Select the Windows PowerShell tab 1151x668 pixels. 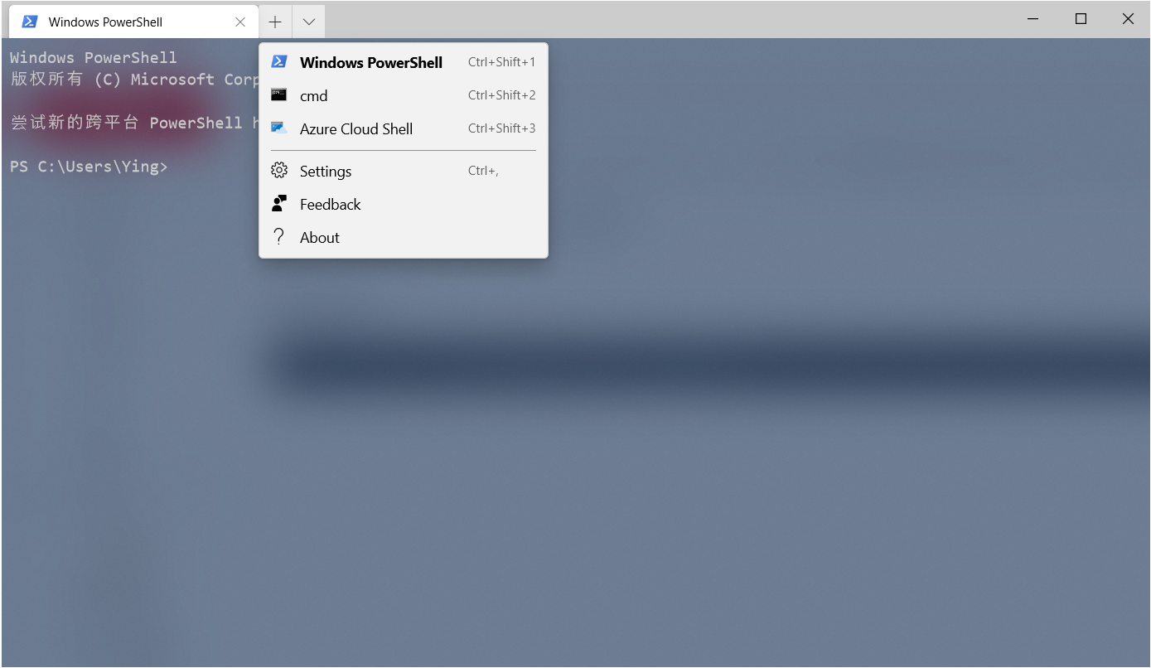pyautogui.click(x=133, y=22)
